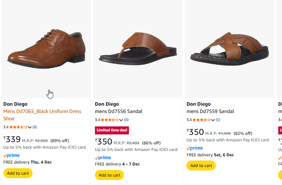Open the Dd7559 cross-strap sandal image

(x=229, y=48)
